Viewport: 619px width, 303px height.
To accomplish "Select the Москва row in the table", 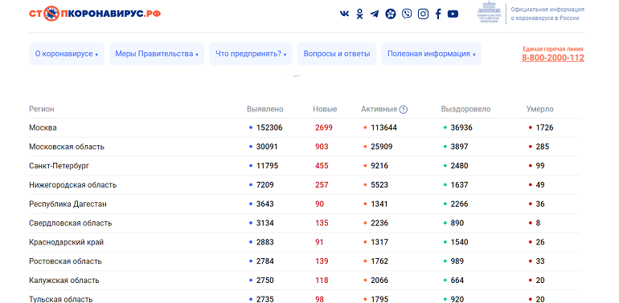I will coord(305,128).
